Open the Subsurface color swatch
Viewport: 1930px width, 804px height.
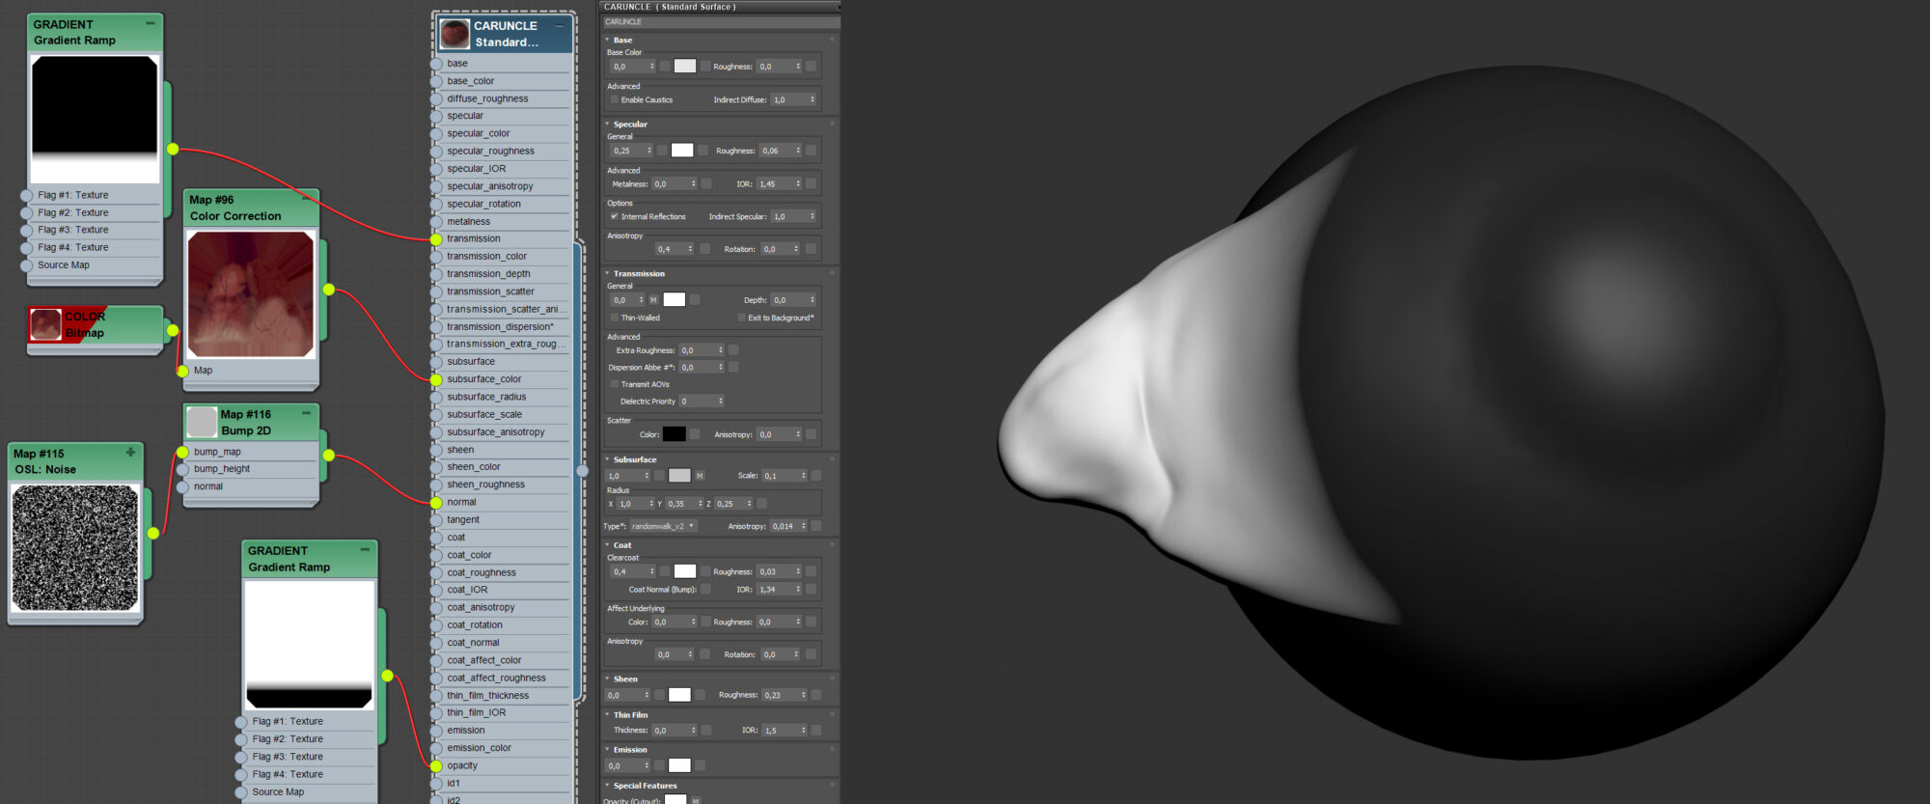point(679,476)
